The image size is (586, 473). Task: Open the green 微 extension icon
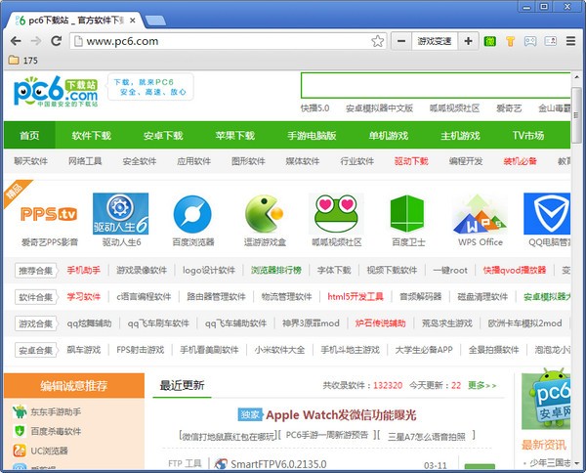pos(489,41)
